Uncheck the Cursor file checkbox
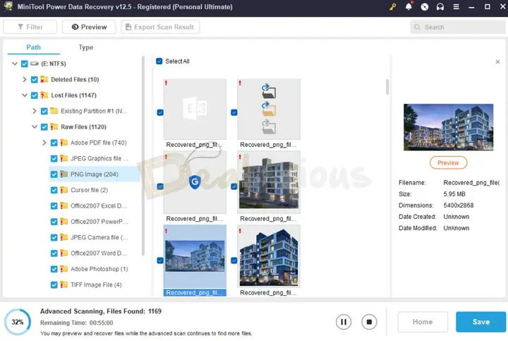 tap(54, 190)
